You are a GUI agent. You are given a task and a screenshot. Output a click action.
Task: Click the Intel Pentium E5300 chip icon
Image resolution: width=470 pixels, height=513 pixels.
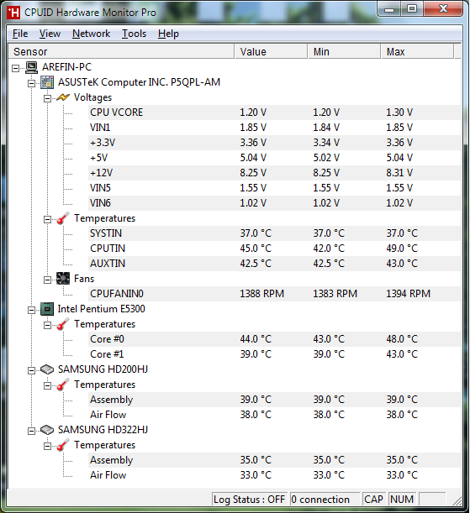[47, 309]
